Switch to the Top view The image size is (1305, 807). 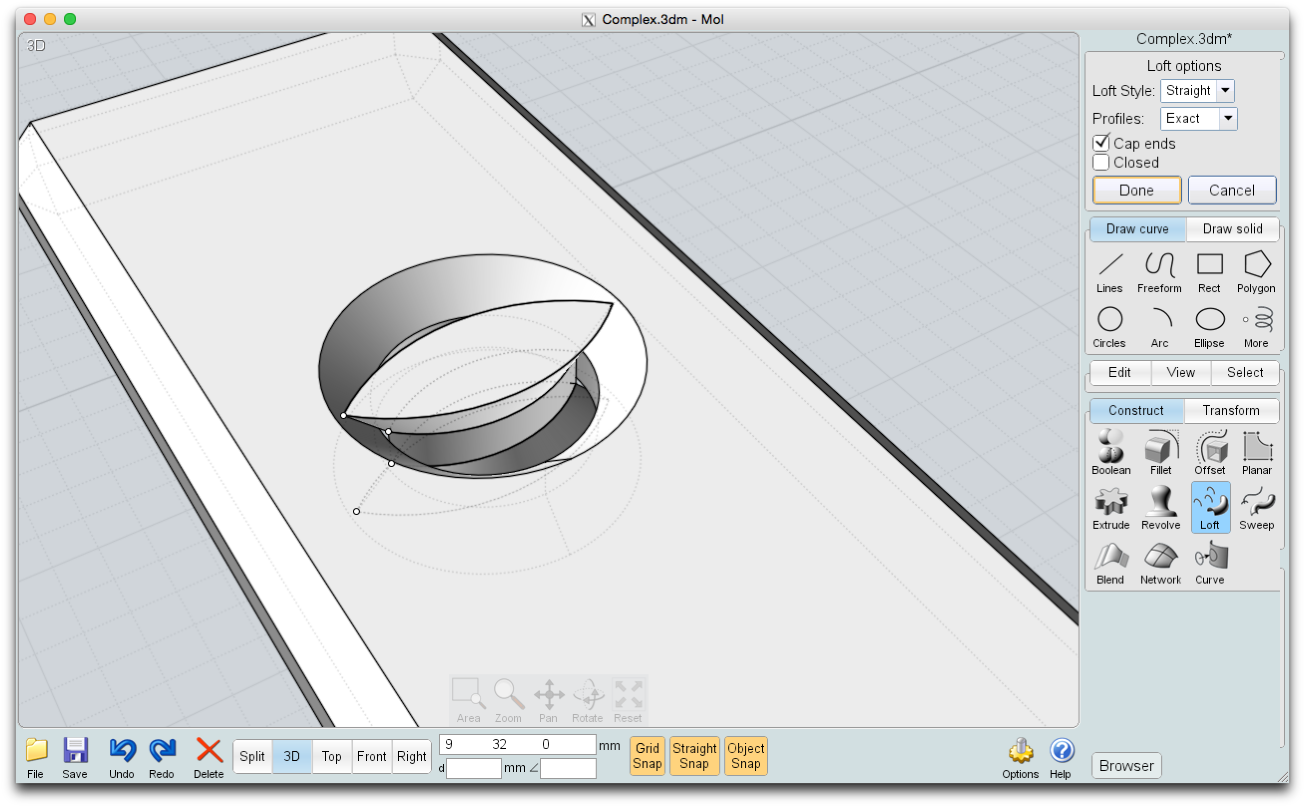click(331, 756)
